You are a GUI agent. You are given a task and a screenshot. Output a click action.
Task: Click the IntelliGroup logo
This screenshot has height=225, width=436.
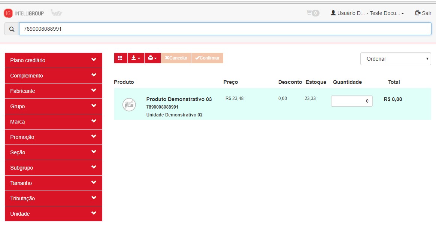click(x=24, y=13)
